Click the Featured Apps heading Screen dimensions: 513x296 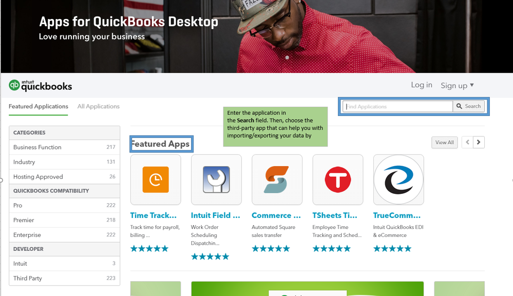click(160, 144)
